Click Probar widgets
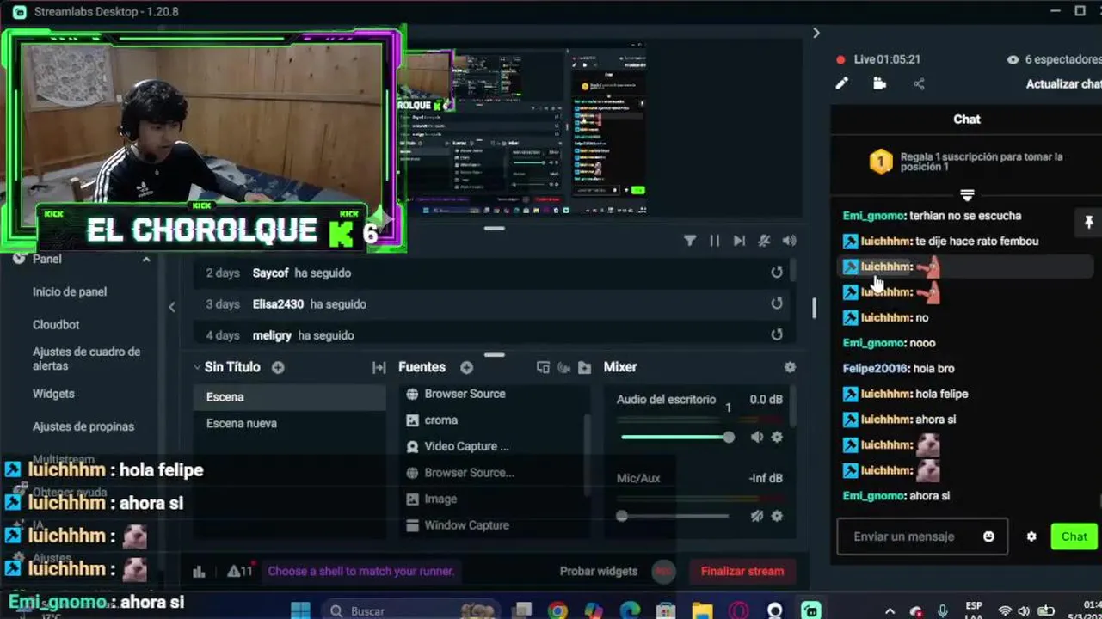Image resolution: width=1102 pixels, height=619 pixels. (599, 571)
